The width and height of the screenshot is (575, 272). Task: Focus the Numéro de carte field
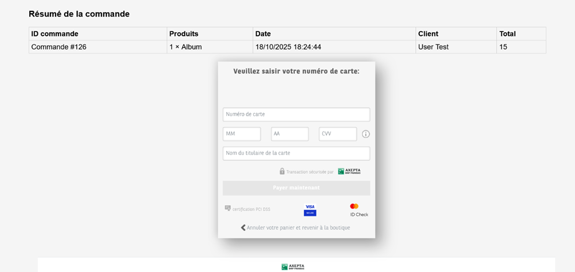(x=296, y=114)
